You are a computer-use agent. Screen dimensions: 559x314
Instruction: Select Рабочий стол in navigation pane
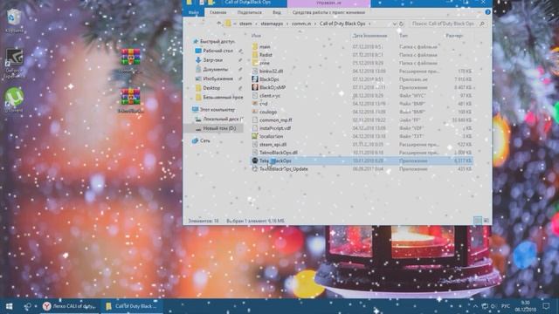[x=217, y=51]
